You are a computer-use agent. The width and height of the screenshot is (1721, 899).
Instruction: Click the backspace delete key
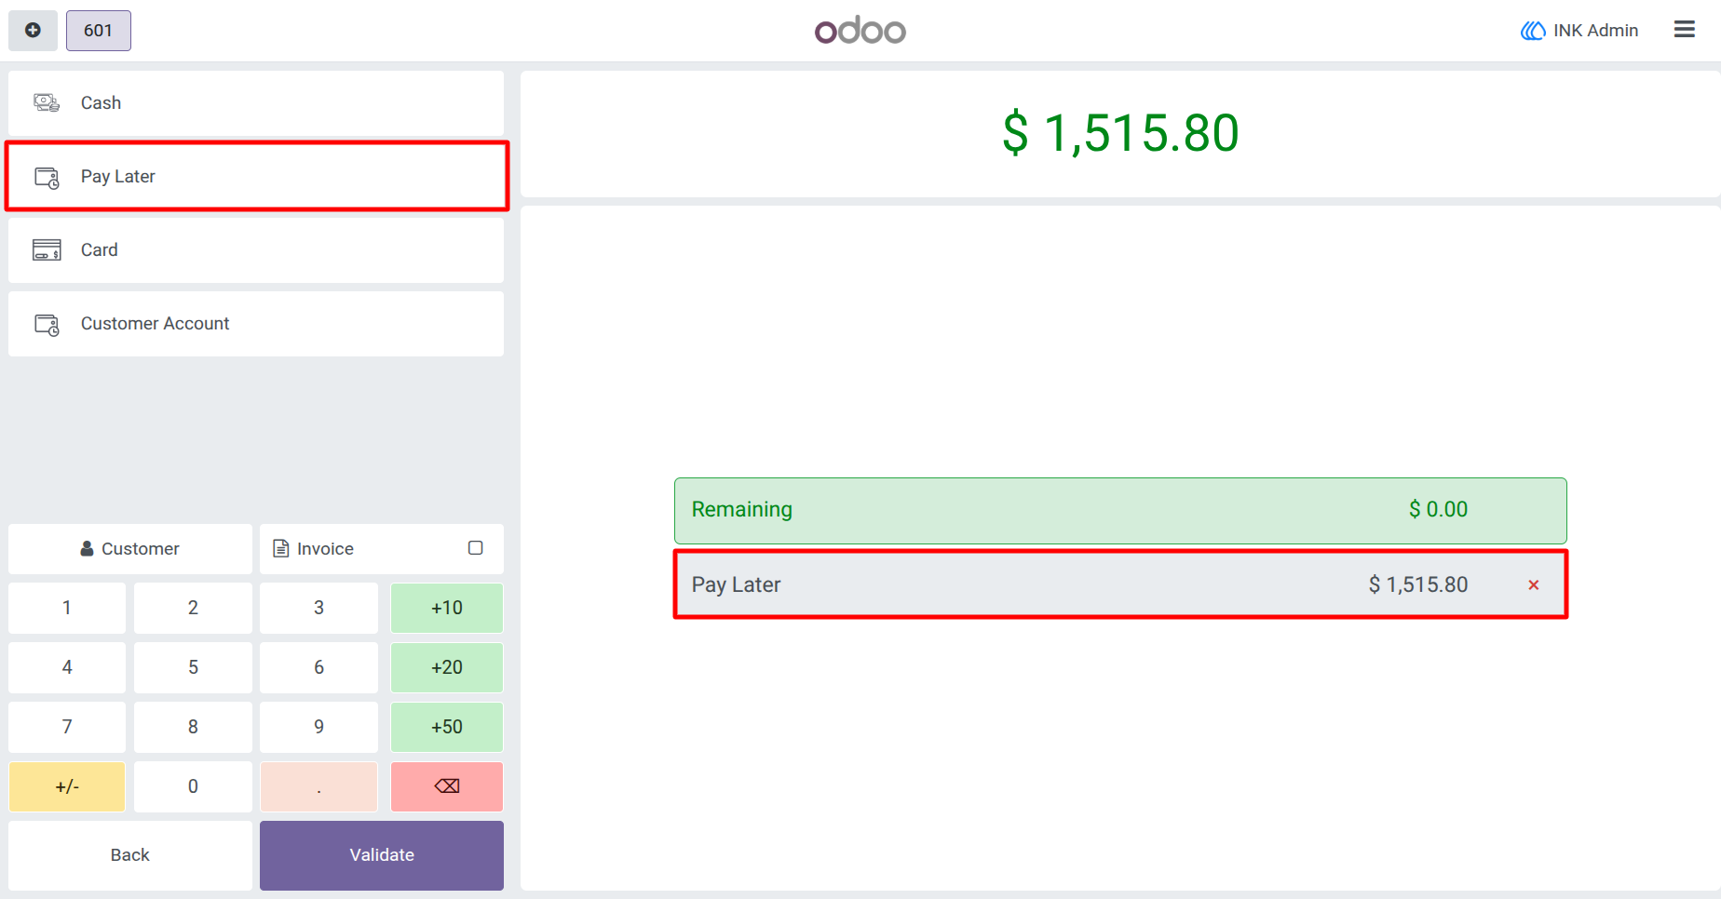(447, 786)
